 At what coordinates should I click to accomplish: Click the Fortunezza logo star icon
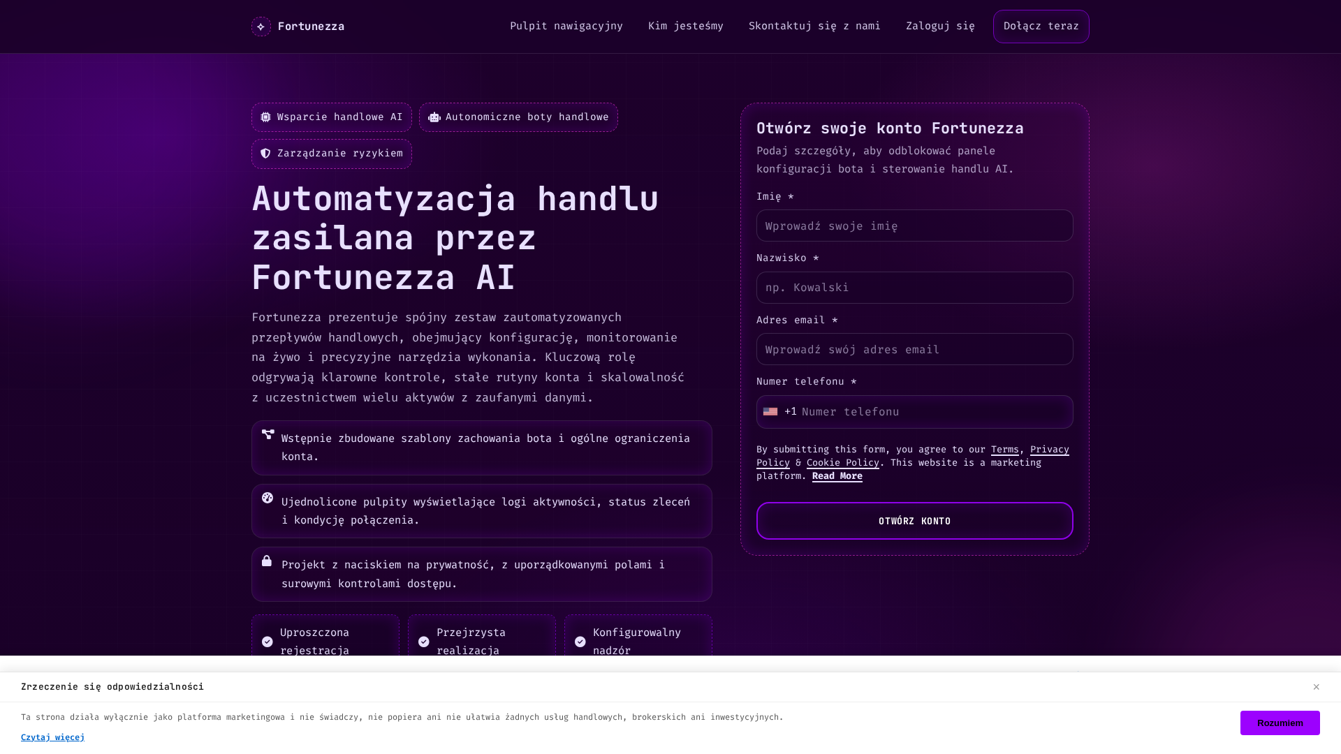261,27
